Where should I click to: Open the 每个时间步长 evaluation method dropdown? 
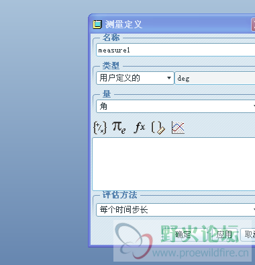click(176, 210)
